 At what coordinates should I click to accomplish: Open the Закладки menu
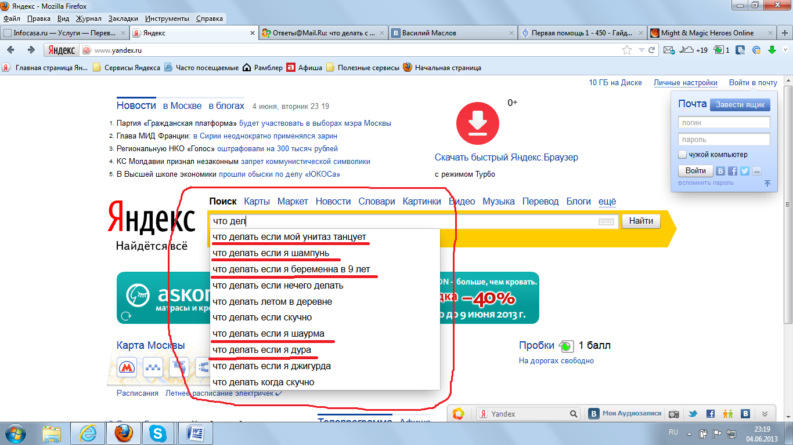[122, 19]
